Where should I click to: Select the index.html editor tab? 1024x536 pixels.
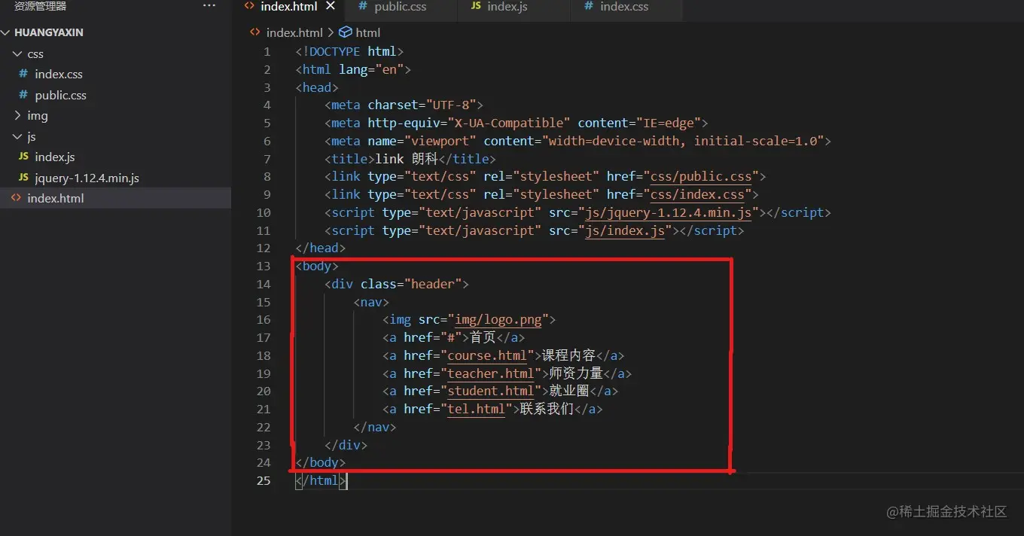tap(288, 7)
